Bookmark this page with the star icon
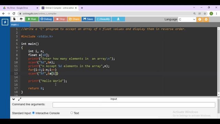220x124 pixels. click(x=205, y=14)
